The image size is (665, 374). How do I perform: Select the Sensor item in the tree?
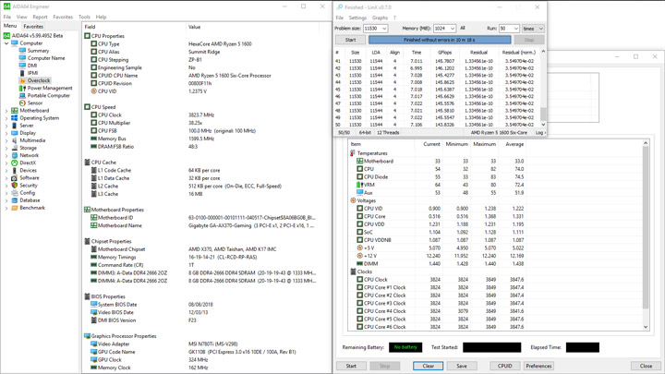35,103
